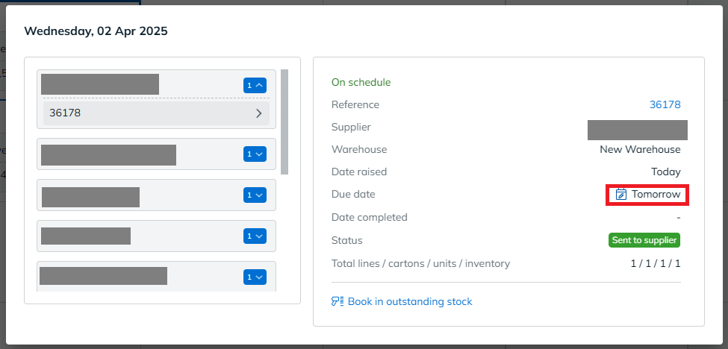Click the On schedule status text

[x=361, y=83]
